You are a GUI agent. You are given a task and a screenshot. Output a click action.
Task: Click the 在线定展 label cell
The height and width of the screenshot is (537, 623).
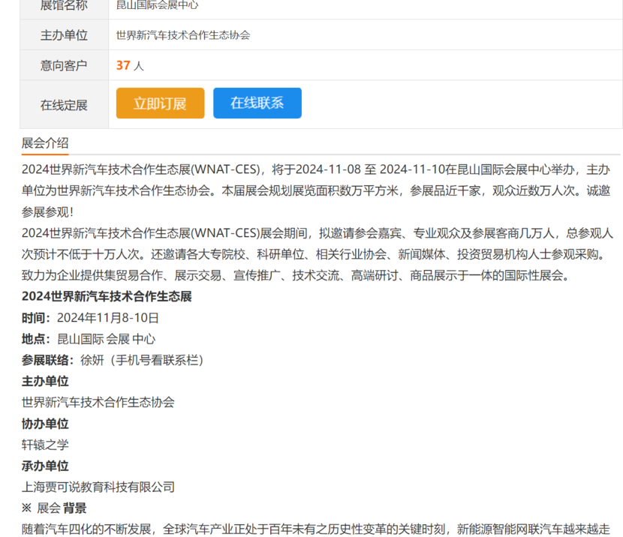[64, 105]
